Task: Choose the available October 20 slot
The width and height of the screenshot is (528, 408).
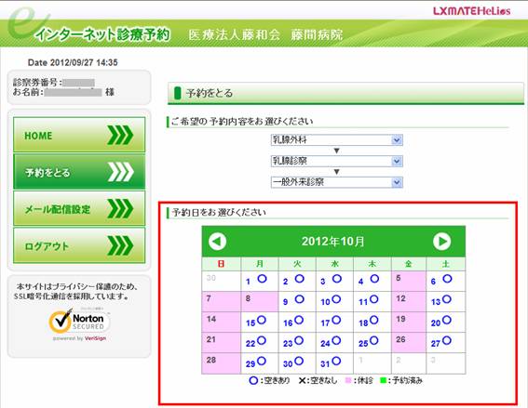Action: tap(446, 320)
